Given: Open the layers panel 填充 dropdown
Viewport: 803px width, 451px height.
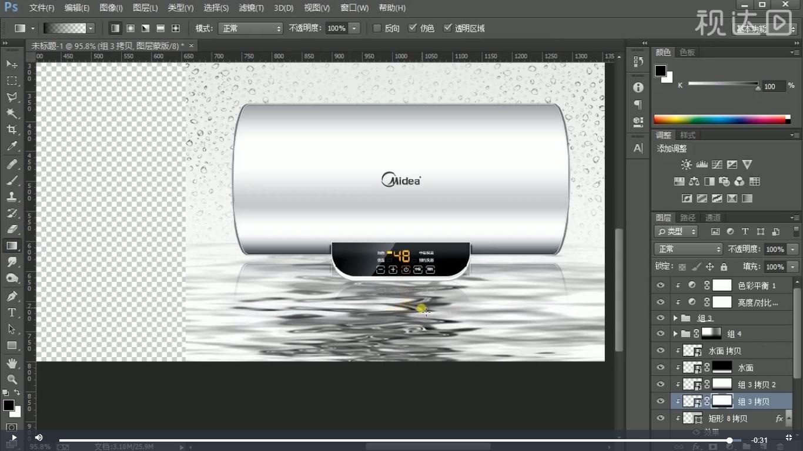Looking at the screenshot, I should pos(794,267).
